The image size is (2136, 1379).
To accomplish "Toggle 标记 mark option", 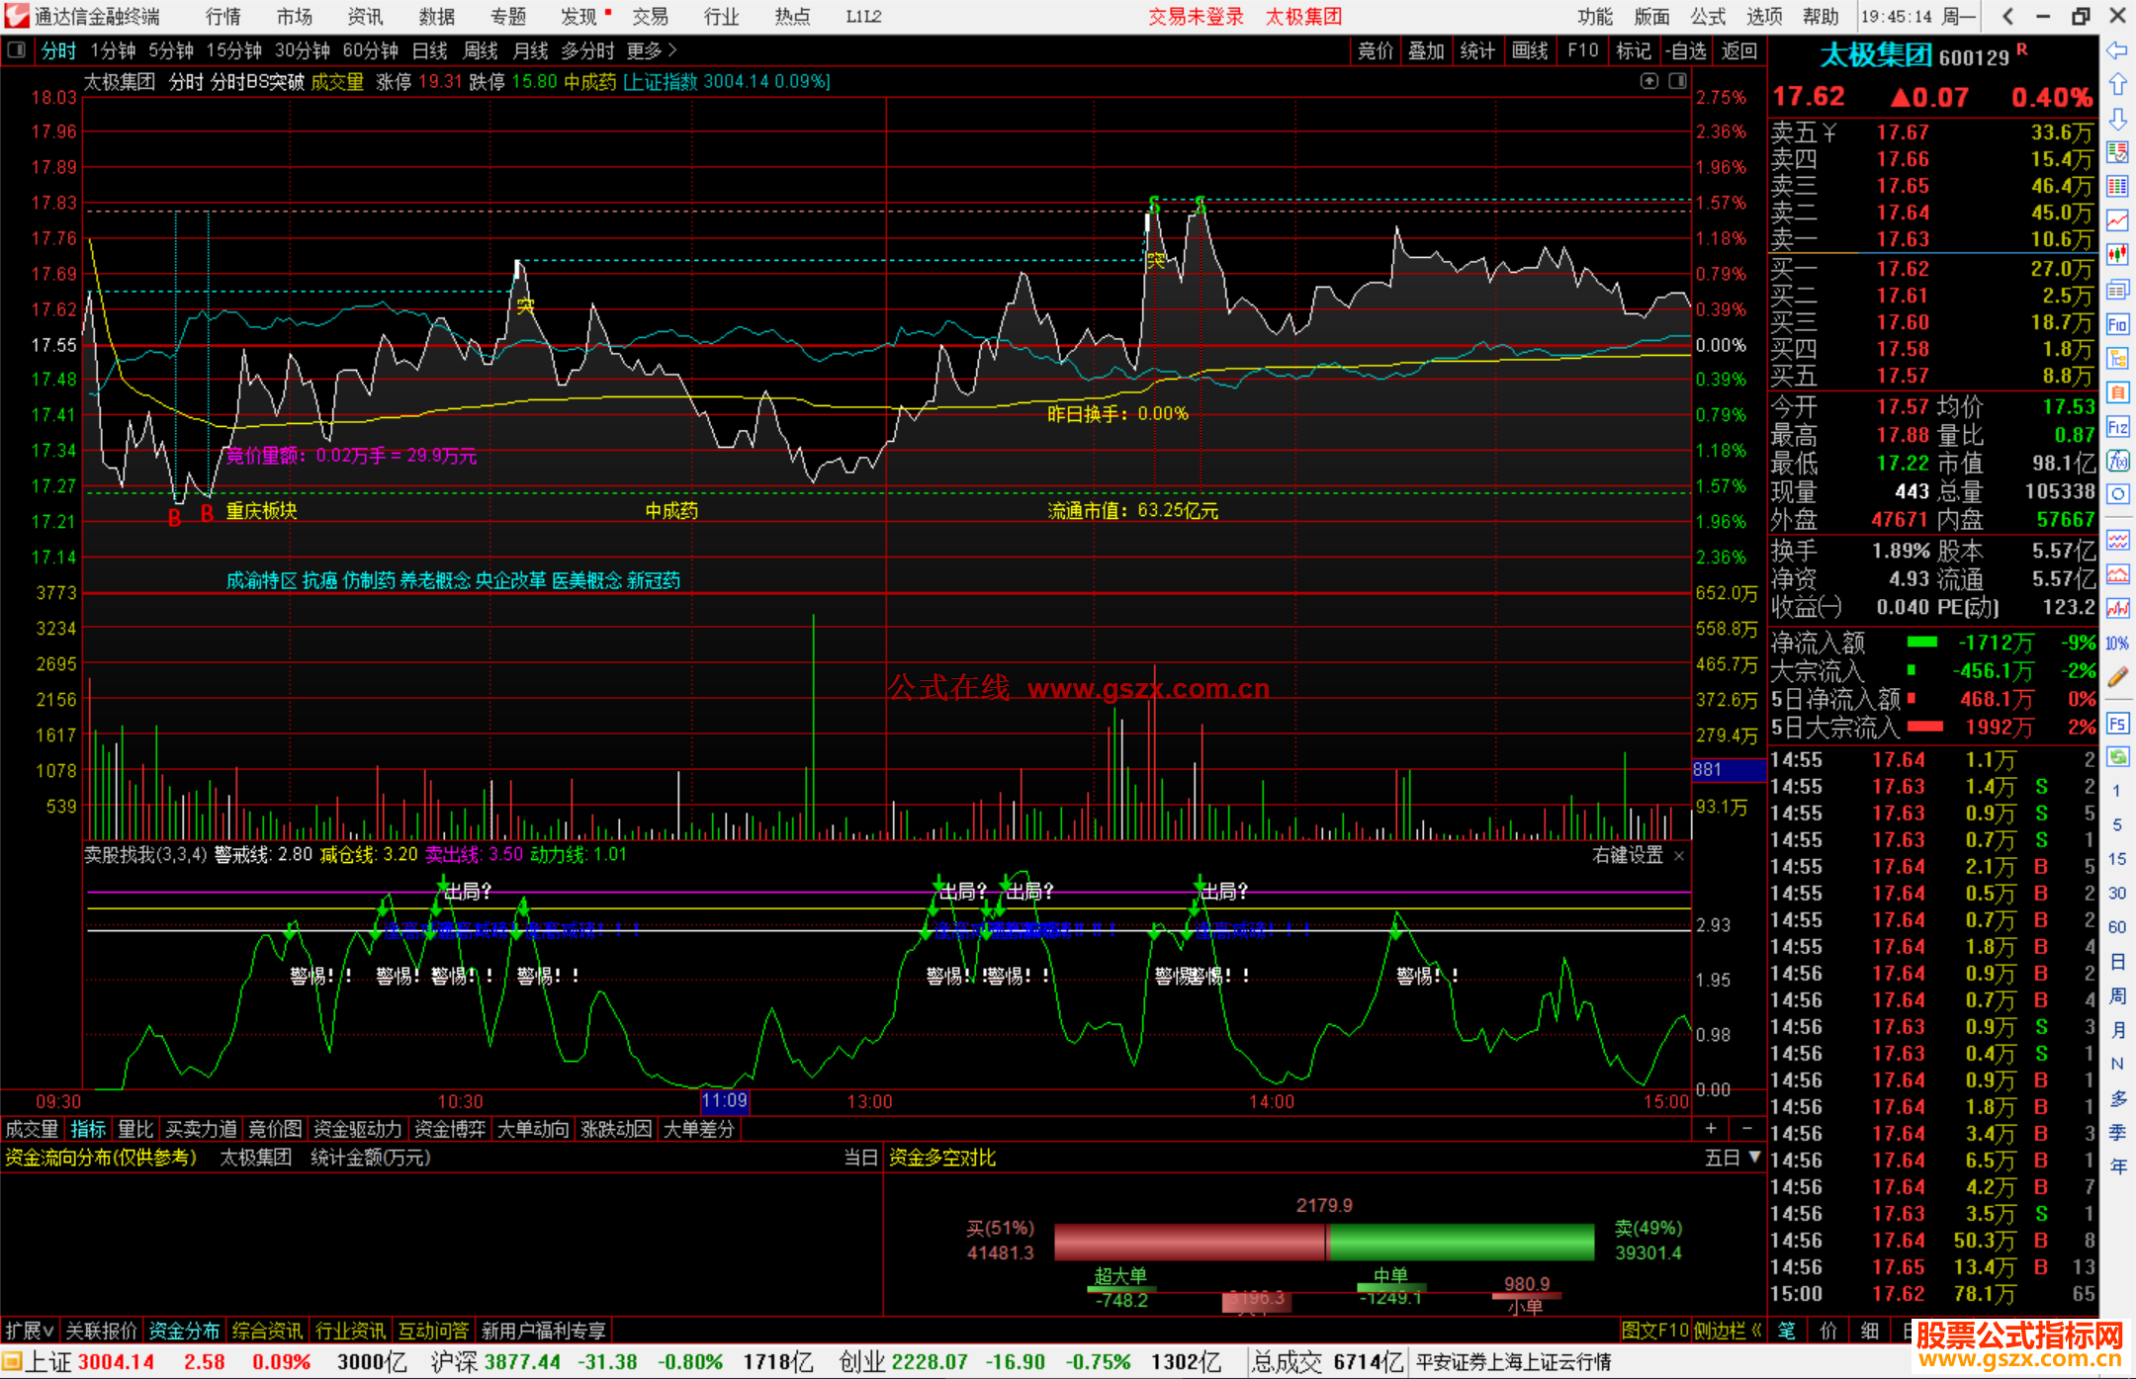I will coord(1634,50).
